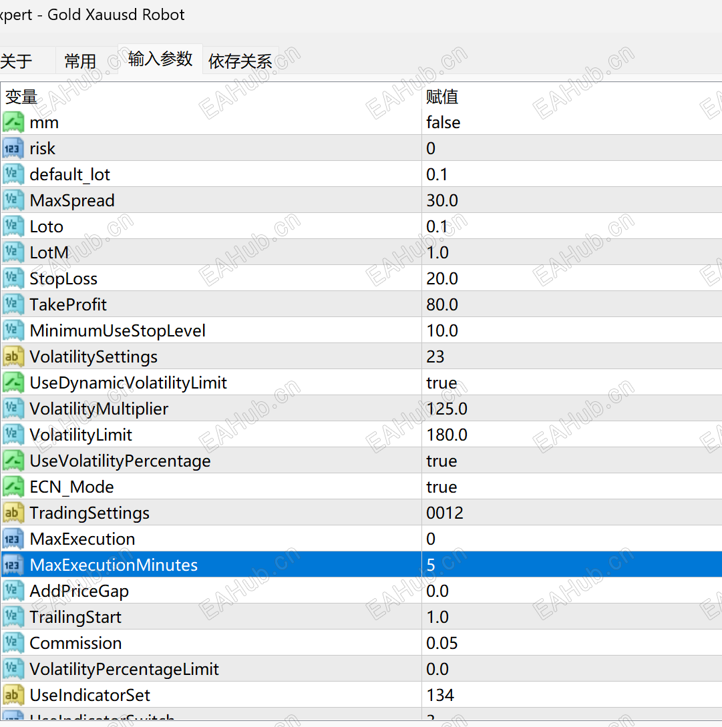The image size is (722, 727).
Task: Click the double icon beside VolatilityMultiplier
Action: [13, 409]
